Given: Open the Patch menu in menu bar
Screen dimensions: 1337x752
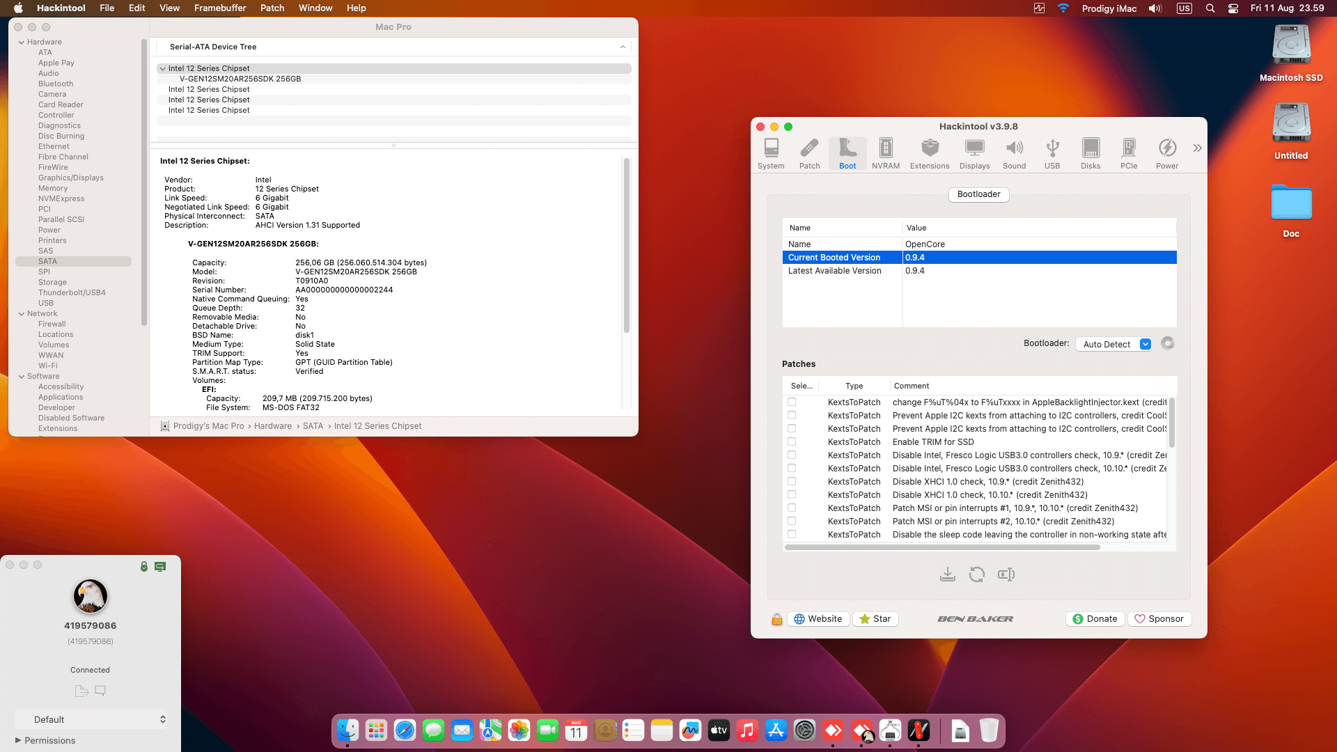Looking at the screenshot, I should 272,8.
